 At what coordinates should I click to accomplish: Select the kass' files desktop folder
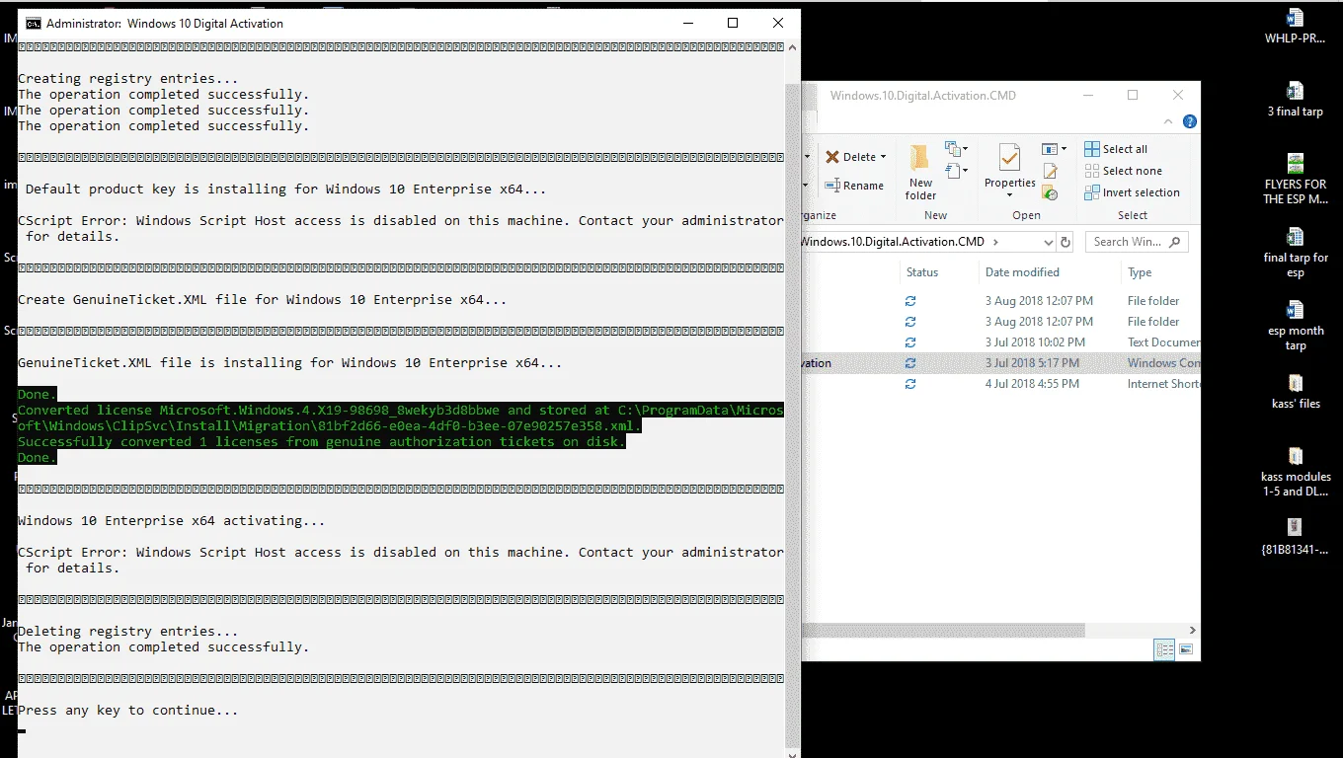click(1296, 391)
